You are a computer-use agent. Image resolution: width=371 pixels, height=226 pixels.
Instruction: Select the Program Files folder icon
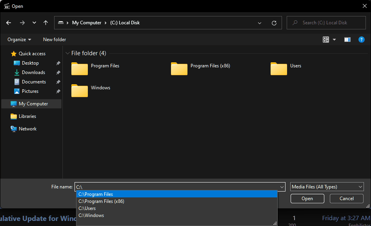[x=80, y=69]
